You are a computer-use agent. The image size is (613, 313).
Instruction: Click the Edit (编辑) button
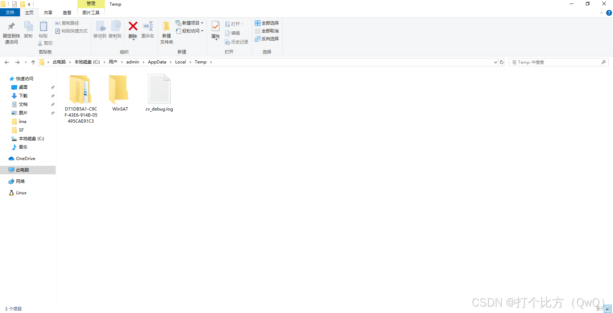[232, 33]
